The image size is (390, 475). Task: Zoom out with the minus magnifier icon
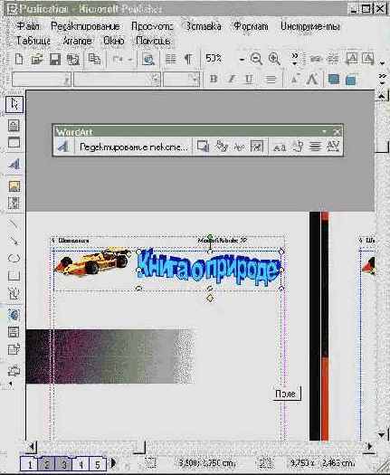pos(256,59)
